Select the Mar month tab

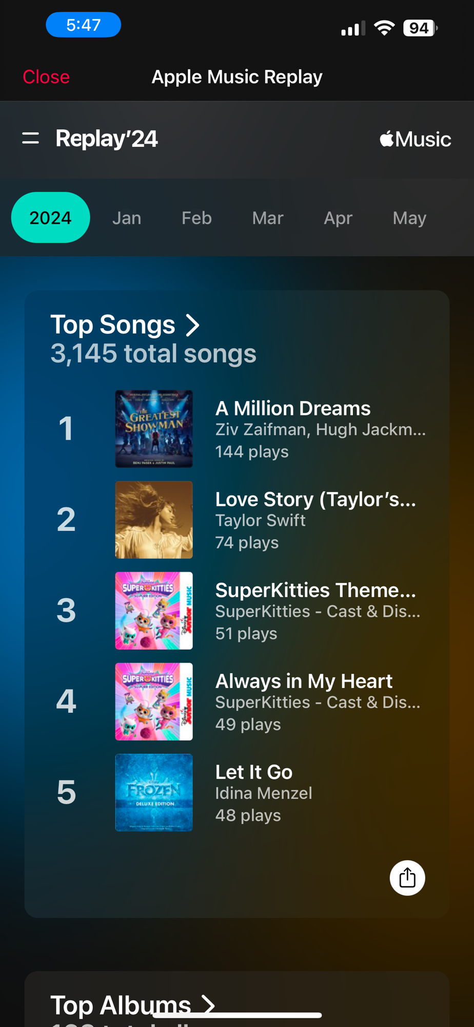[x=267, y=218]
